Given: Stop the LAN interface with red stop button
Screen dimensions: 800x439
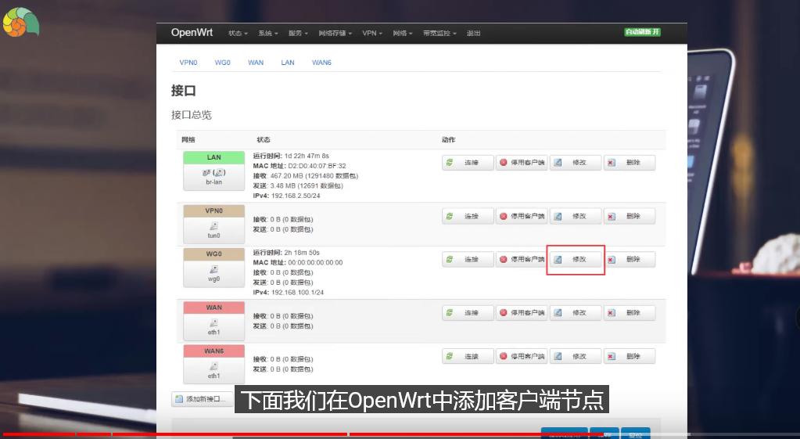Looking at the screenshot, I should click(x=522, y=163).
